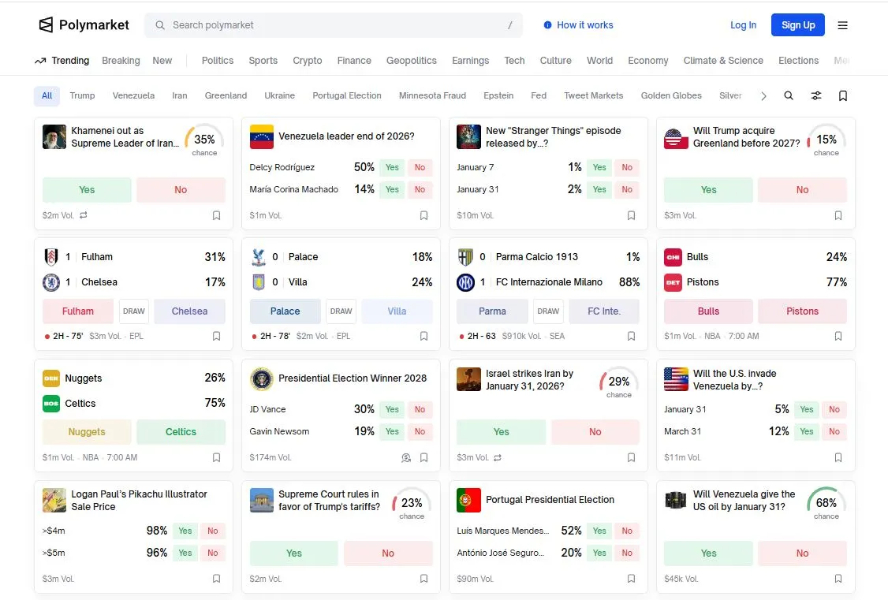Image resolution: width=888 pixels, height=600 pixels.
Task: Select the Trending category
Action: pos(62,61)
